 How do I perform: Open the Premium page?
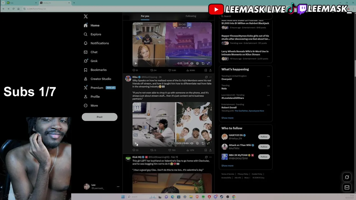point(99,87)
